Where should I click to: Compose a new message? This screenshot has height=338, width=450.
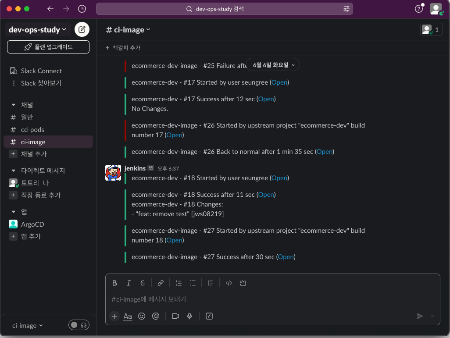click(x=82, y=29)
